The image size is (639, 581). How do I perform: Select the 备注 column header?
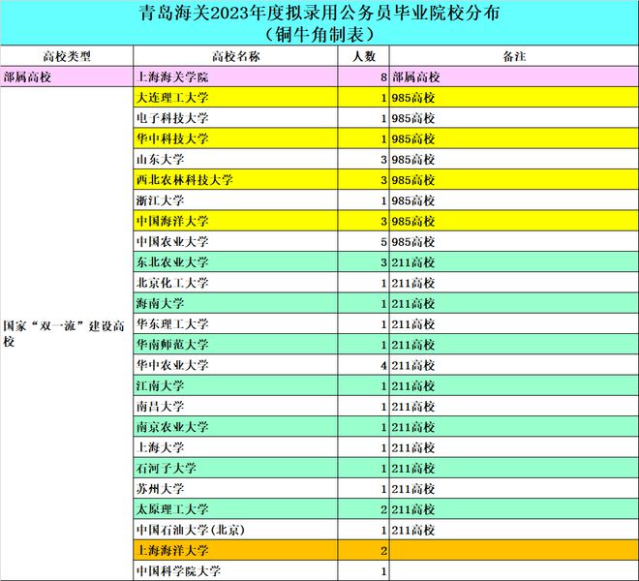[514, 56]
